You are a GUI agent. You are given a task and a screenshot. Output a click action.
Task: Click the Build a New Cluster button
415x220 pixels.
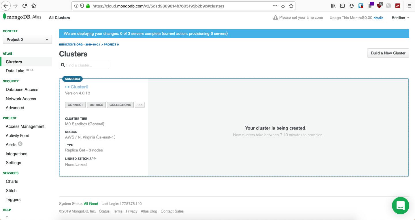[388, 53]
